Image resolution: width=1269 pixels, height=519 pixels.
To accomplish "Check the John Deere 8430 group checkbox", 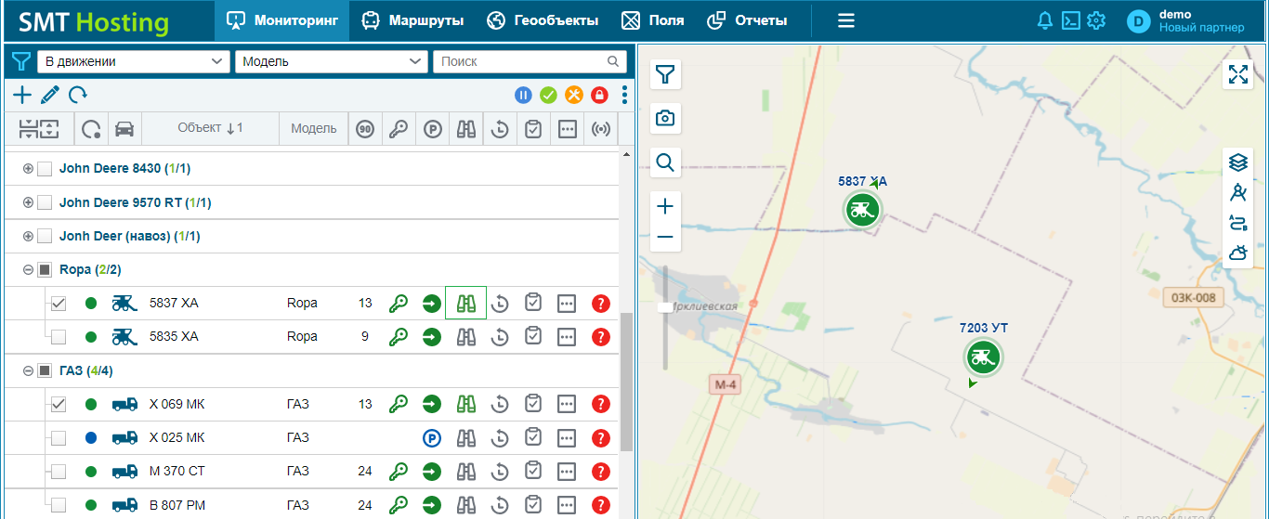I will click(44, 168).
